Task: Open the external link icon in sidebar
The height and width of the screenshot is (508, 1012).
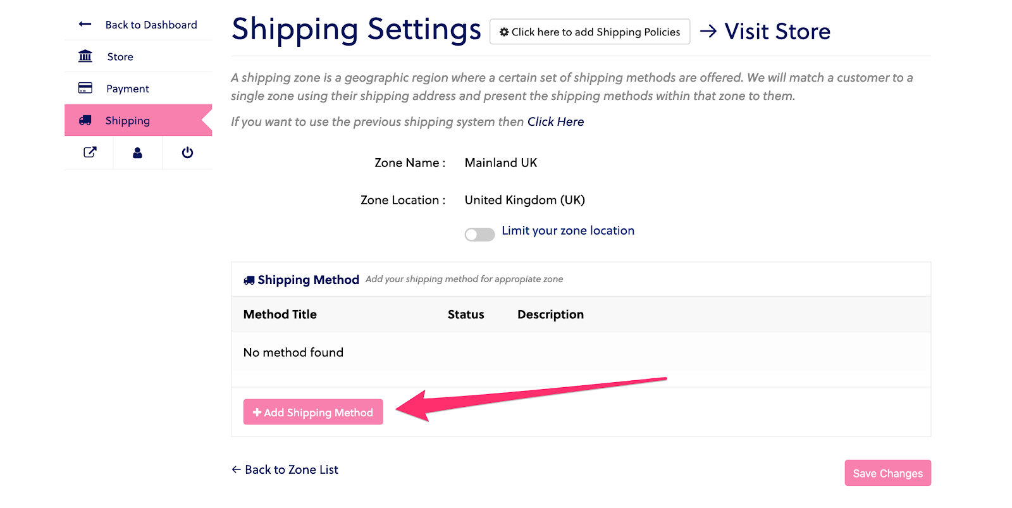Action: pyautogui.click(x=90, y=152)
